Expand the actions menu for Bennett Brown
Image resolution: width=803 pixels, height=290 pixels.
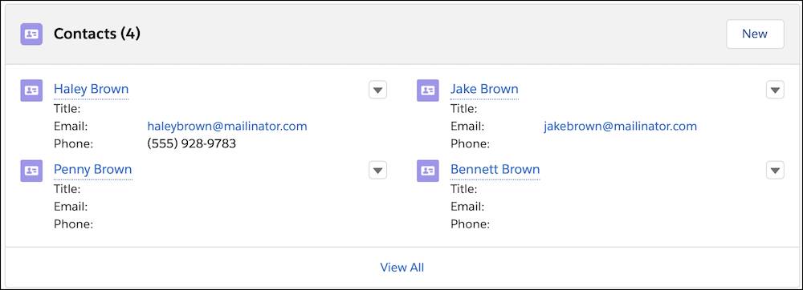[x=775, y=170]
